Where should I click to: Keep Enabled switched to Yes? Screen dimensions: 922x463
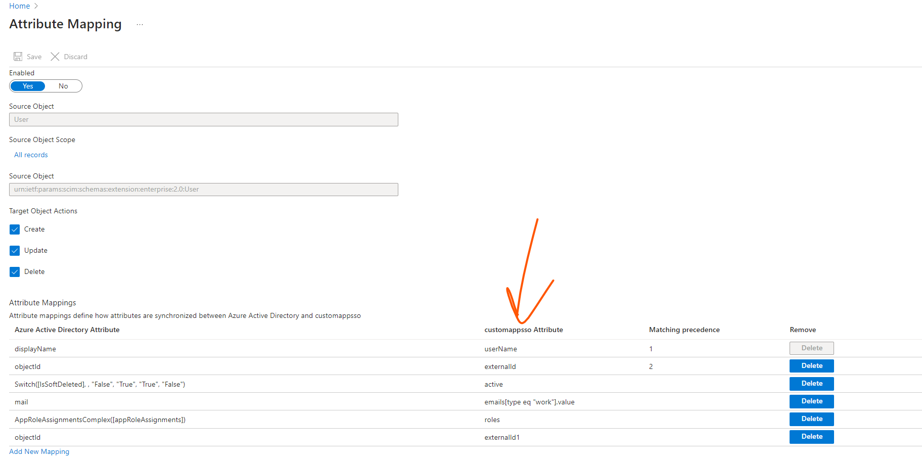(x=28, y=86)
